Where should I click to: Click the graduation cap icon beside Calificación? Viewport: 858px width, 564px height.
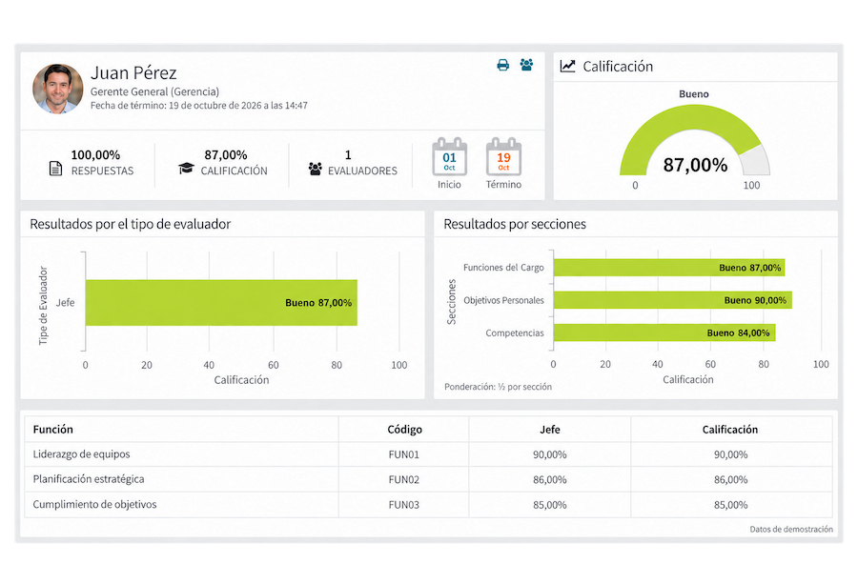186,168
